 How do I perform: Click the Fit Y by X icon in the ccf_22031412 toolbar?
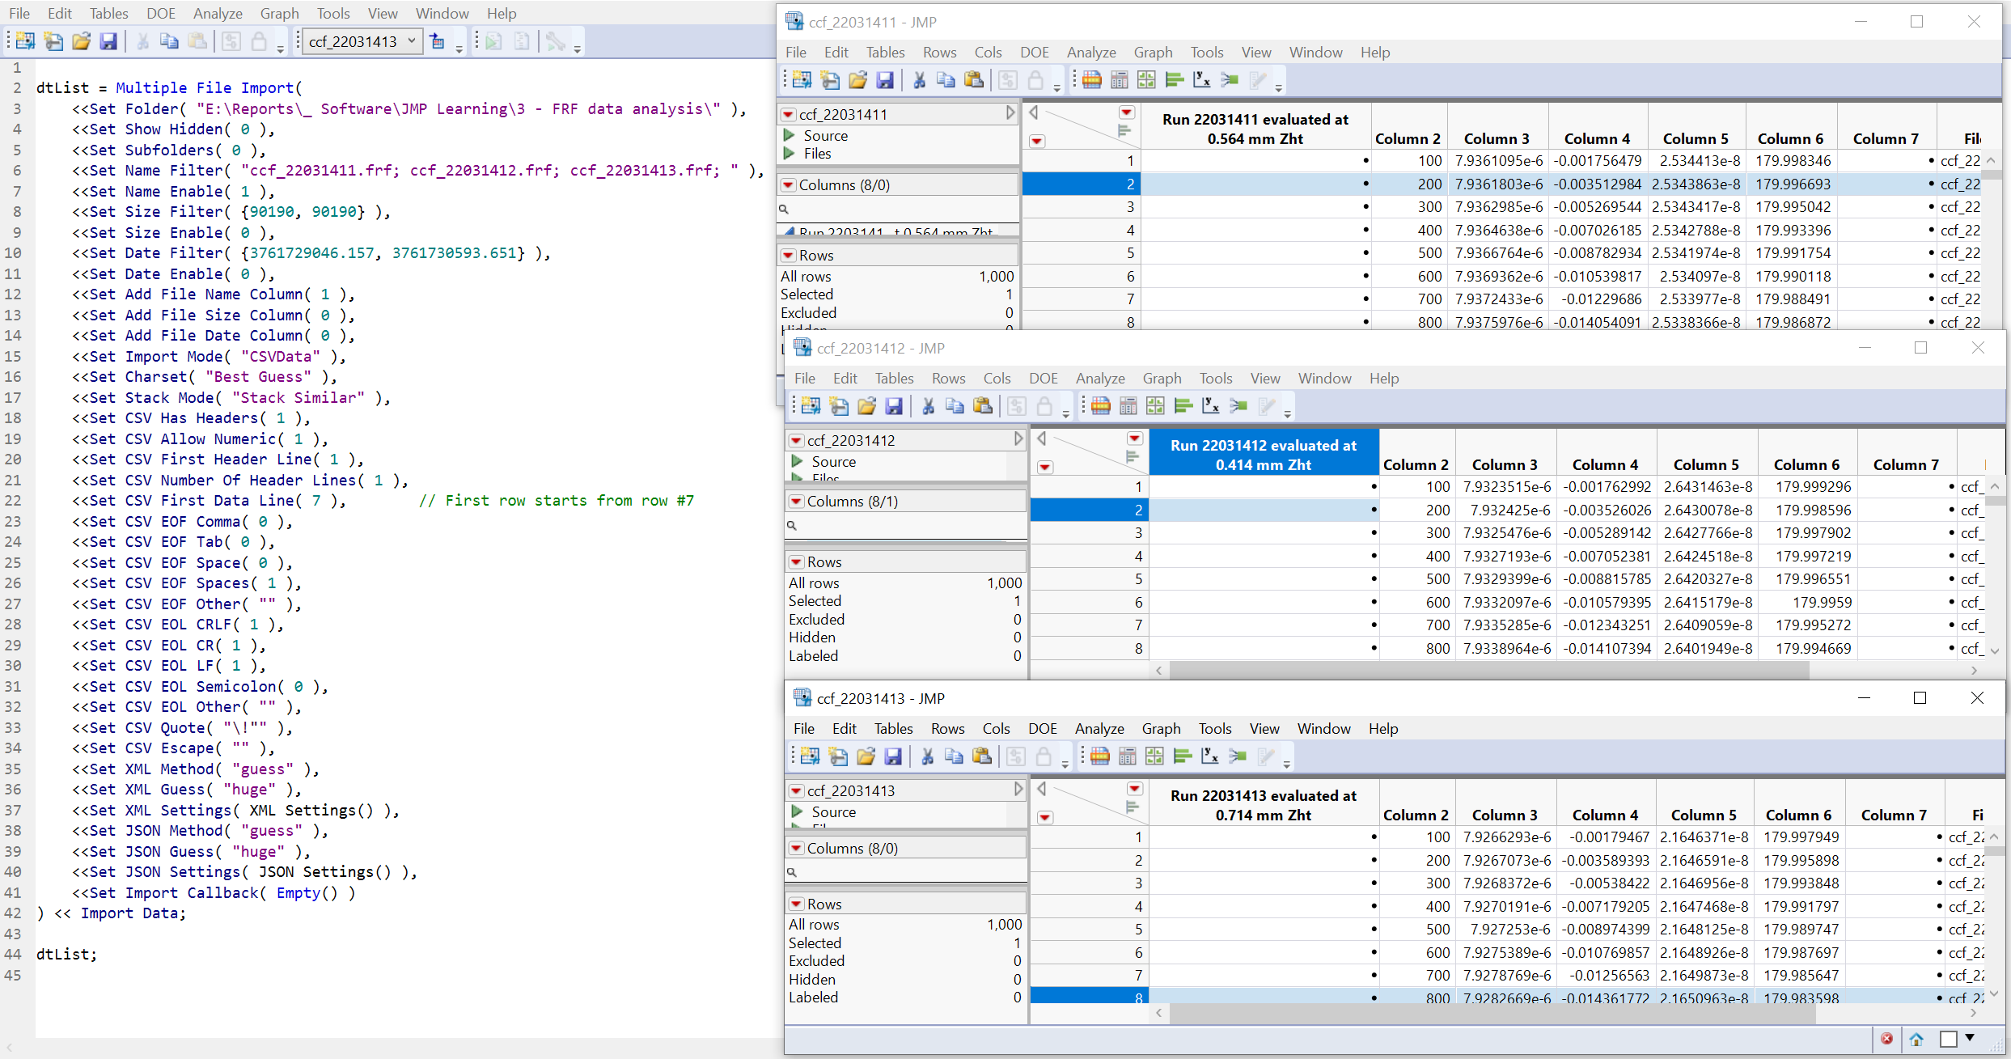(1211, 406)
